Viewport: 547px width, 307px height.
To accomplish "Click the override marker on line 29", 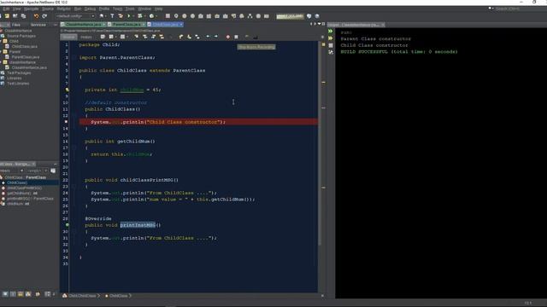I will pos(67,225).
